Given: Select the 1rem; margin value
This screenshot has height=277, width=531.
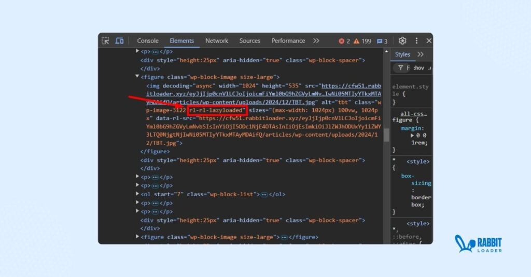Looking at the screenshot, I should click(420, 143).
